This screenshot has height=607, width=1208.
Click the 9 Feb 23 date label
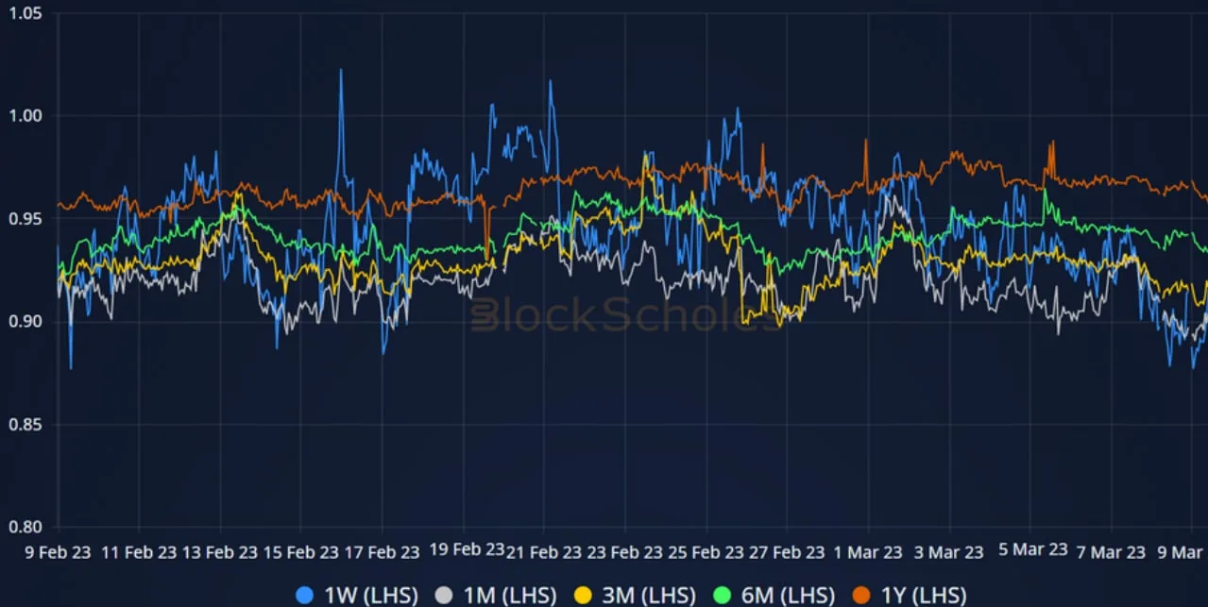pyautogui.click(x=56, y=552)
